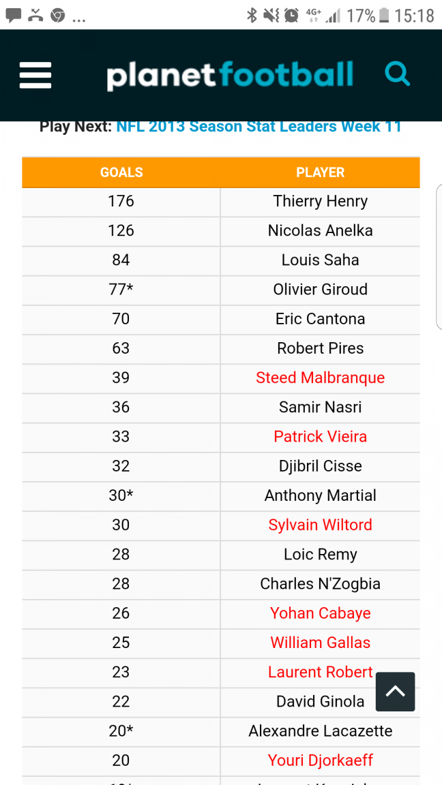Click the red Youri Djorkaeff name
The height and width of the screenshot is (785, 442).
(320, 760)
